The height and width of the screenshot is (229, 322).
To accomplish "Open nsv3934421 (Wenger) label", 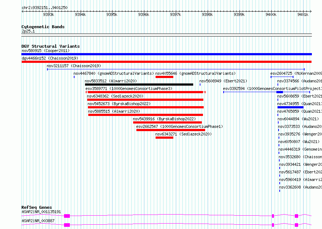I will [300, 164].
